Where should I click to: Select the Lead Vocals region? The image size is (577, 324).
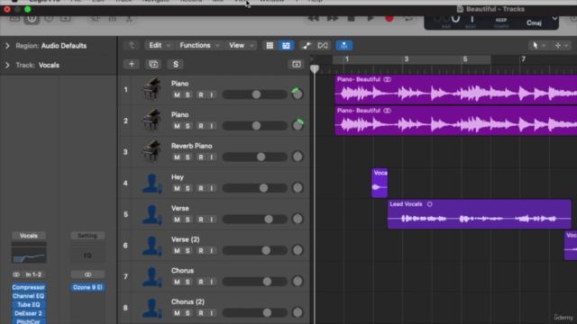click(479, 214)
